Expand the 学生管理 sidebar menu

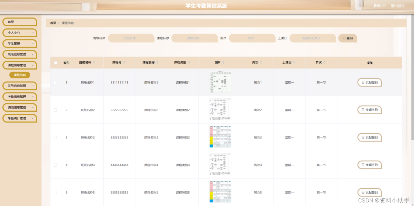coord(20,44)
